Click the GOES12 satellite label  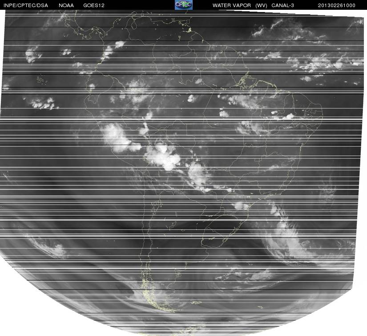pos(94,5)
